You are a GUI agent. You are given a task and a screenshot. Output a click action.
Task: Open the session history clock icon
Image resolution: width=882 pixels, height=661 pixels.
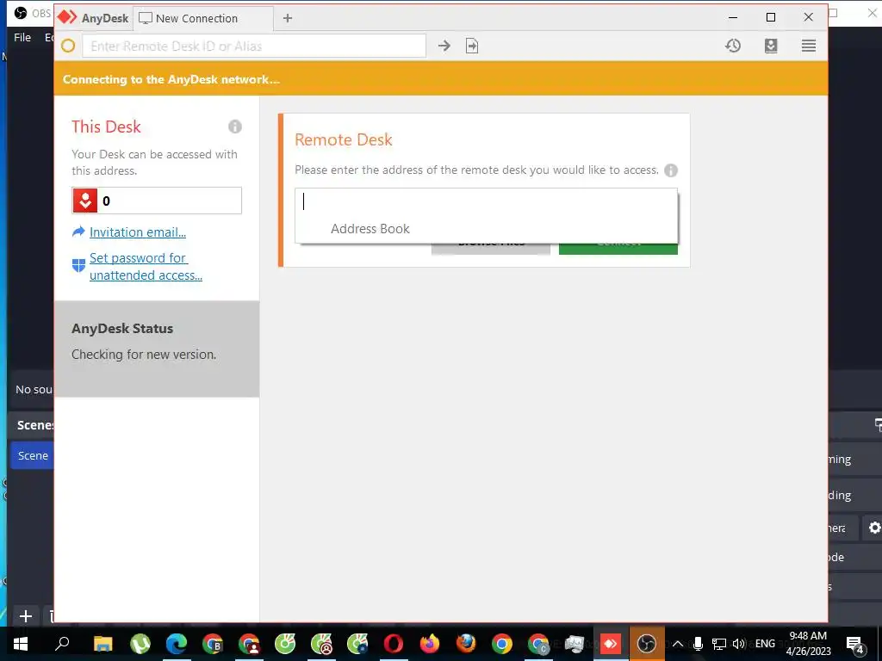(x=733, y=46)
